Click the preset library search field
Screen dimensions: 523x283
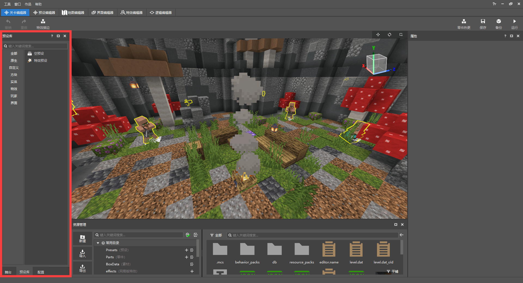tap(35, 46)
